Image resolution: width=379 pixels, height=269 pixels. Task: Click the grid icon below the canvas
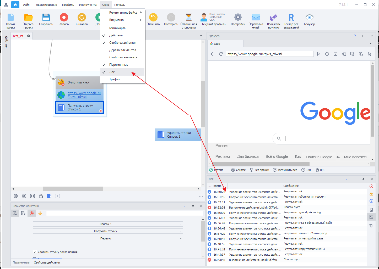pos(33,196)
